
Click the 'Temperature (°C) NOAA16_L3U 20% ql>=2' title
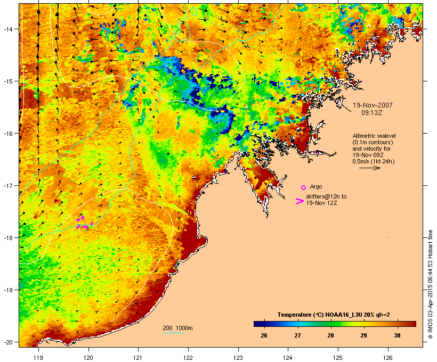[x=334, y=315]
